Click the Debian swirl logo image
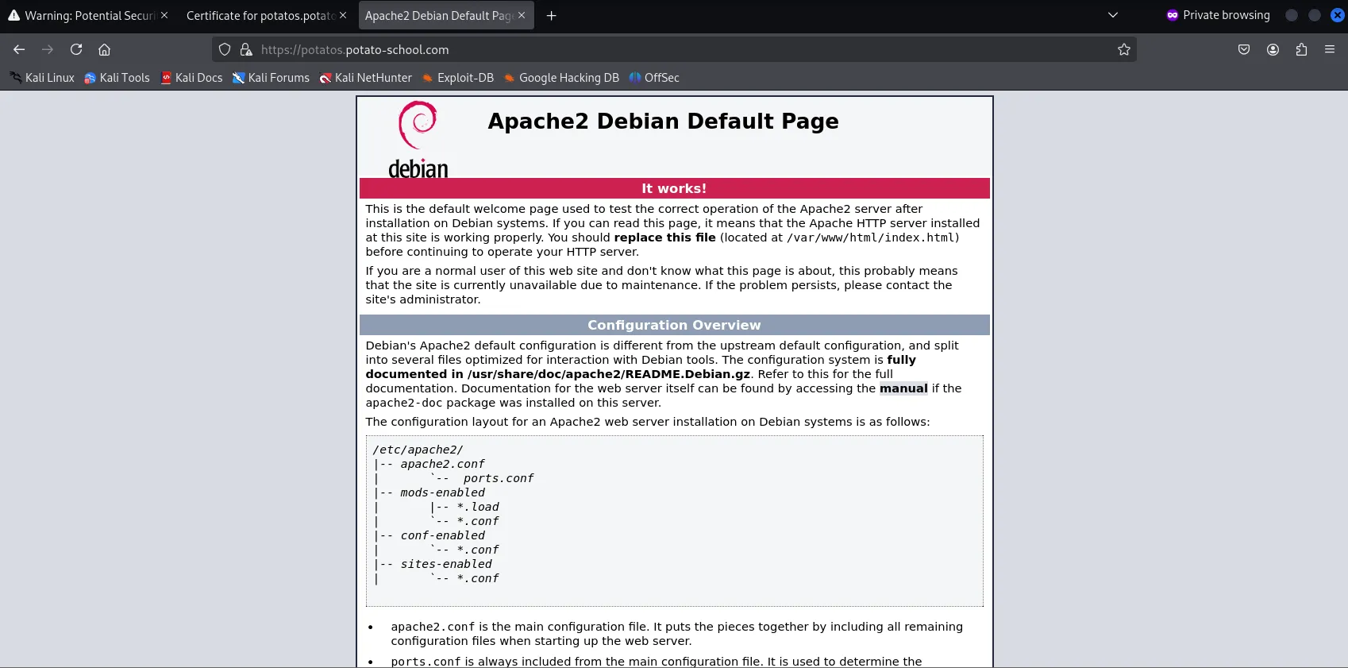This screenshot has width=1348, height=668. (418, 139)
